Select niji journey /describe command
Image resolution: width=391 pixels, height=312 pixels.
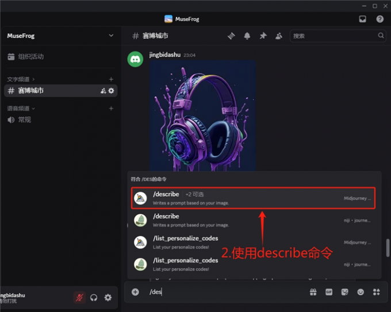coord(253,220)
